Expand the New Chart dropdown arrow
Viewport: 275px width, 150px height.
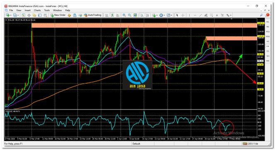point(11,15)
